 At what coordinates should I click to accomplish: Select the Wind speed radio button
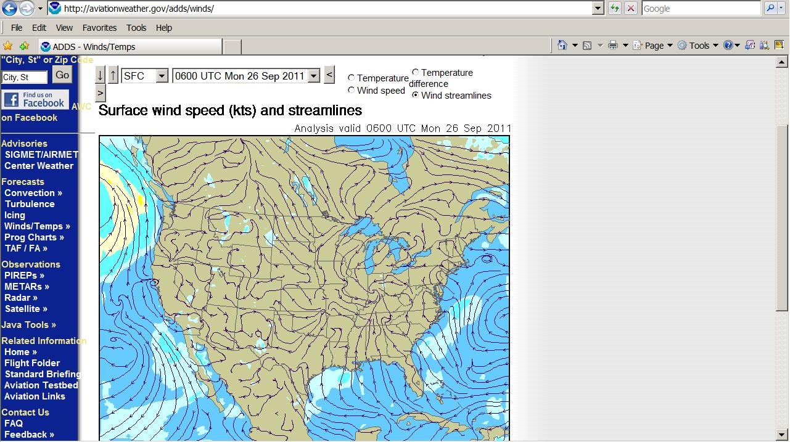click(x=352, y=91)
